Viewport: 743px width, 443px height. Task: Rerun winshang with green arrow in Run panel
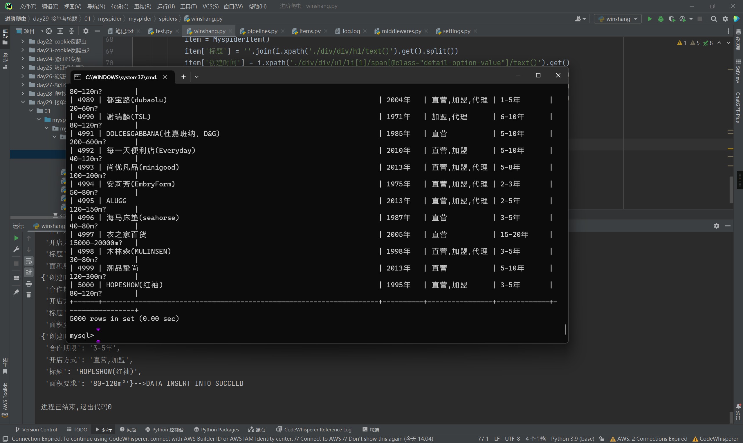(x=17, y=238)
